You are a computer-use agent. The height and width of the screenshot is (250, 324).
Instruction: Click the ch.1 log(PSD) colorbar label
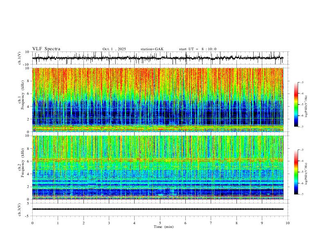306,106
